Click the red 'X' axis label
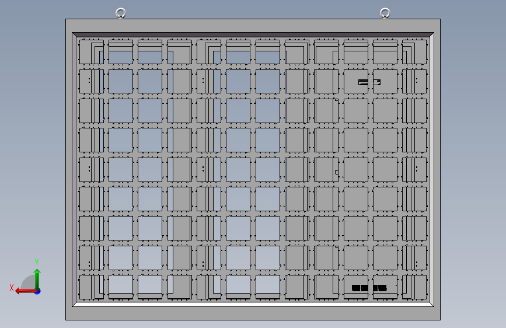Image resolution: width=506 pixels, height=328 pixels. tap(12, 288)
